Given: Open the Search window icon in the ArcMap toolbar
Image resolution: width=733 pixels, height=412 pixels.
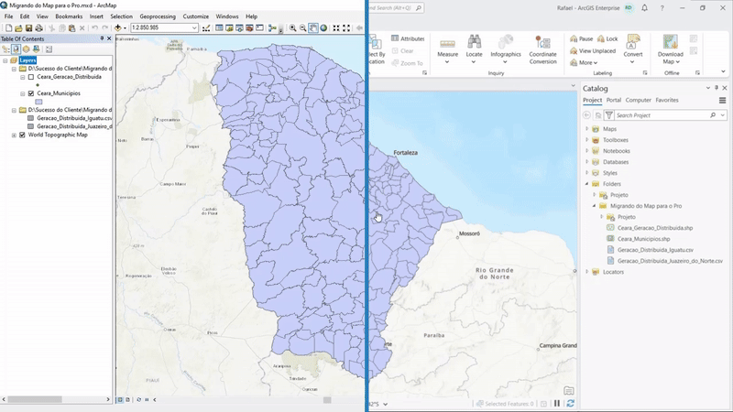Looking at the screenshot, I should [x=239, y=28].
